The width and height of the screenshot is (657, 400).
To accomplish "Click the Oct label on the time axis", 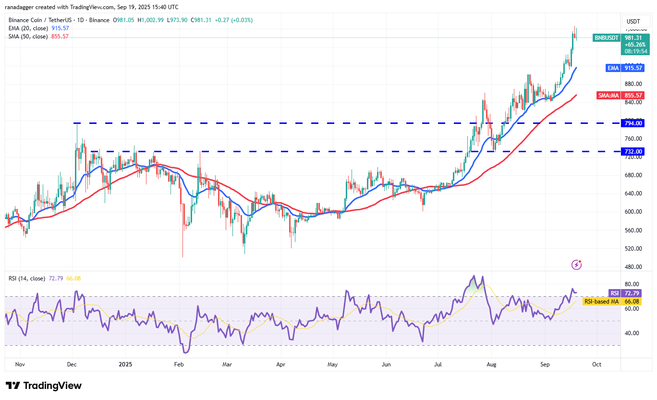I will (597, 364).
